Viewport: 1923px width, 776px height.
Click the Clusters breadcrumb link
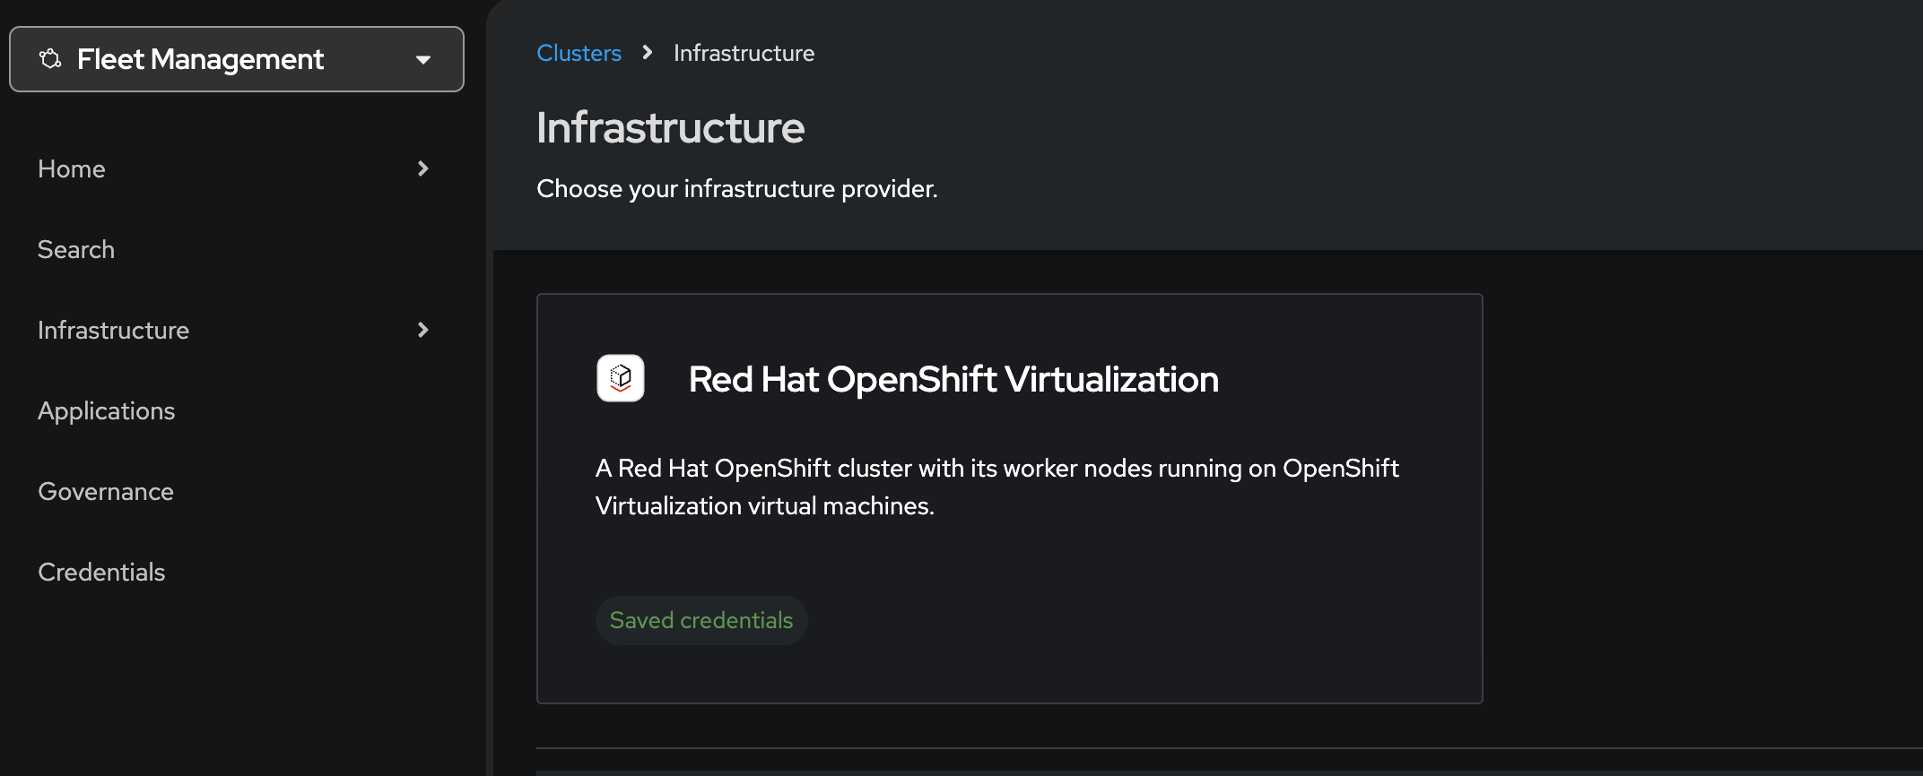[579, 53]
